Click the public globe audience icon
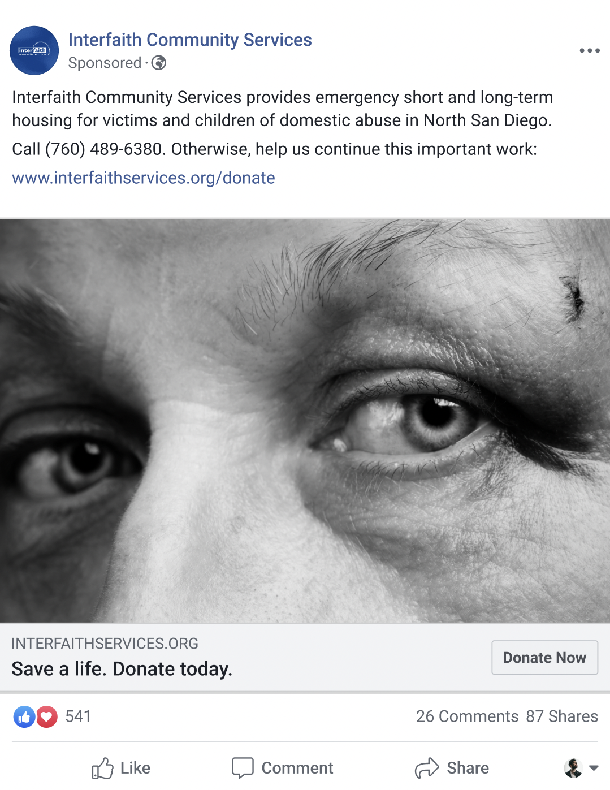610x790 pixels. point(159,63)
